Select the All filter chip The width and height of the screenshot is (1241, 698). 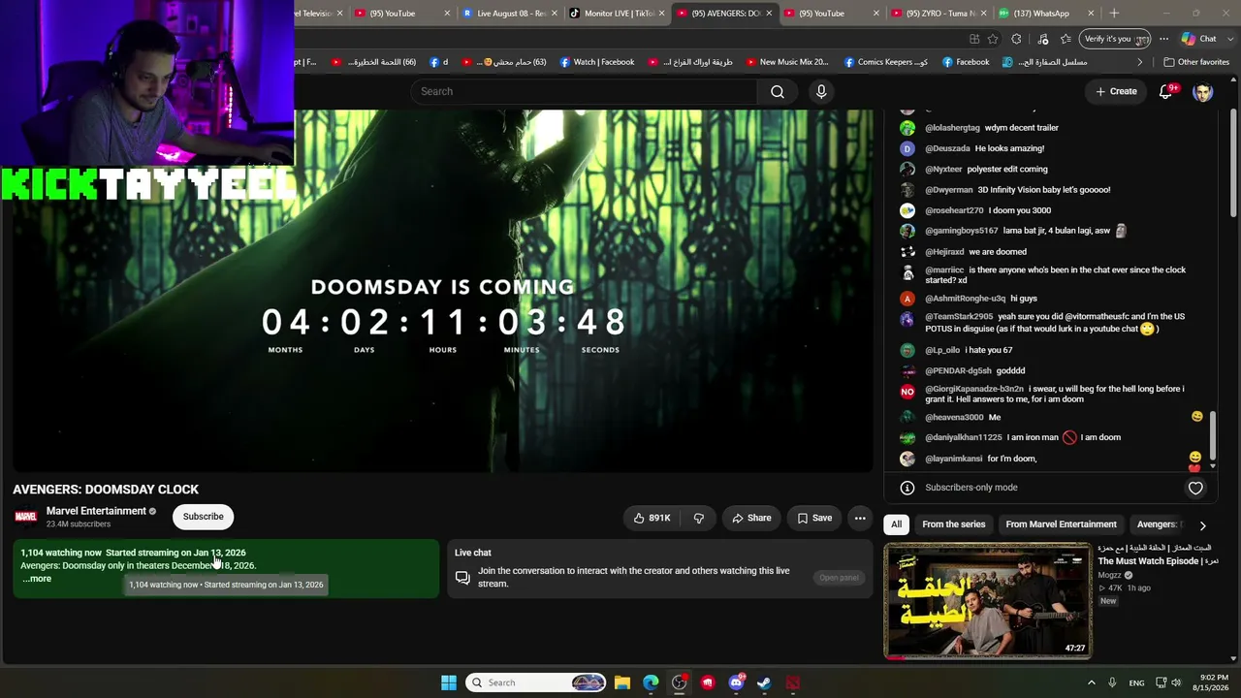click(896, 524)
